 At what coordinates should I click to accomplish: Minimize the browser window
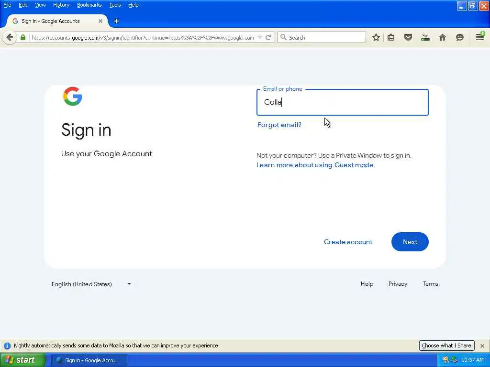click(x=461, y=6)
